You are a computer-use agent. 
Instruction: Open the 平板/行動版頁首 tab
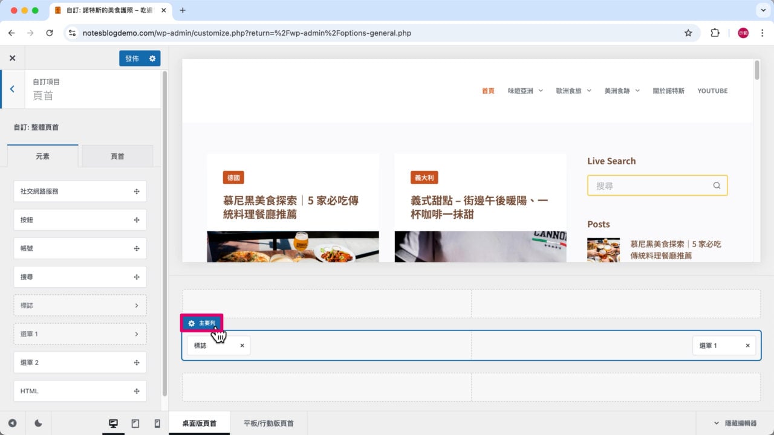click(x=268, y=423)
